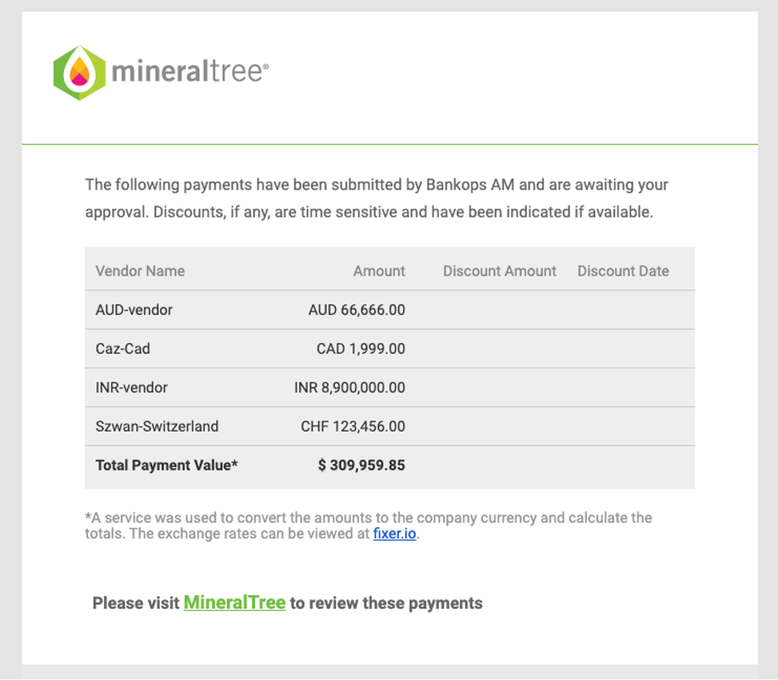Click the Total Payment Value label
The width and height of the screenshot is (778, 680).
(167, 465)
